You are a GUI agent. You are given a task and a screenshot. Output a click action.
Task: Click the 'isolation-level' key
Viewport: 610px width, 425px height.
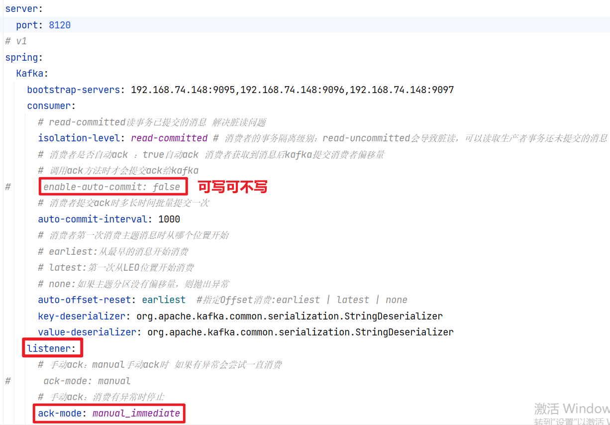79,138
